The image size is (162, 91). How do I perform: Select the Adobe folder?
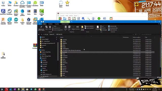pos(64,45)
